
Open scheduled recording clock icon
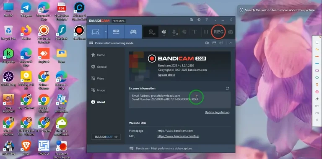tap(199, 20)
